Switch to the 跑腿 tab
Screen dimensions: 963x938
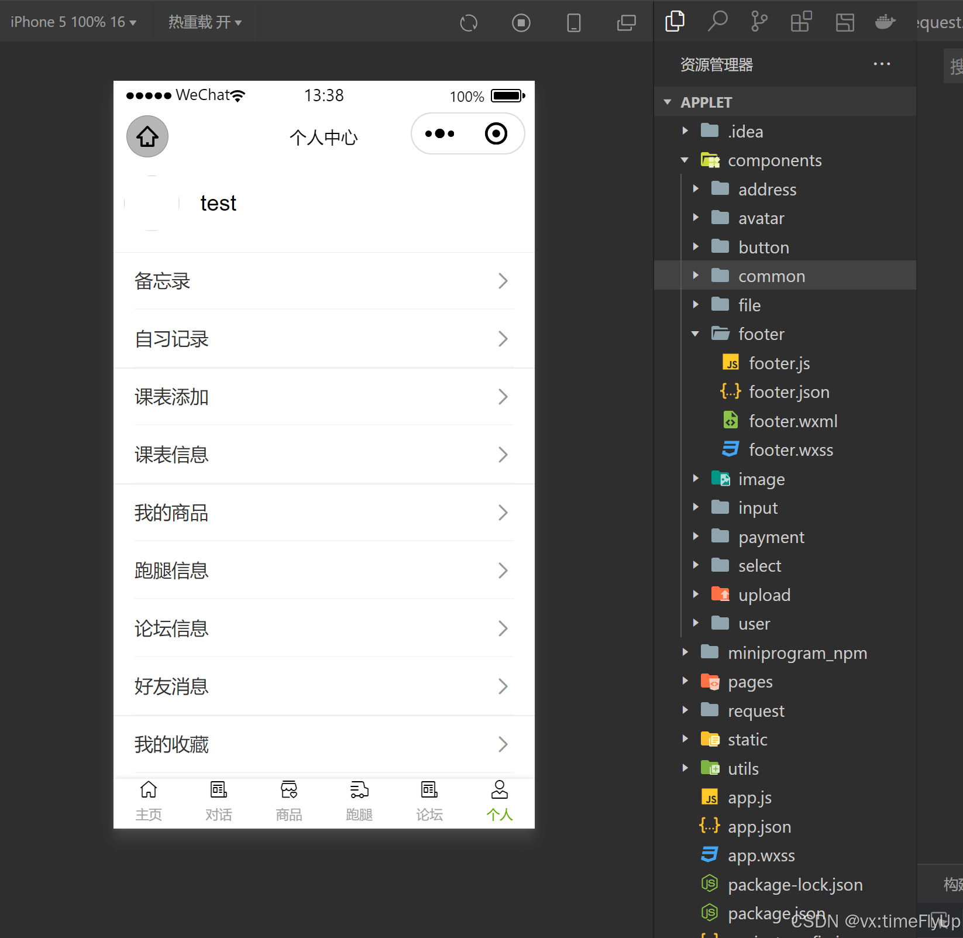[359, 802]
